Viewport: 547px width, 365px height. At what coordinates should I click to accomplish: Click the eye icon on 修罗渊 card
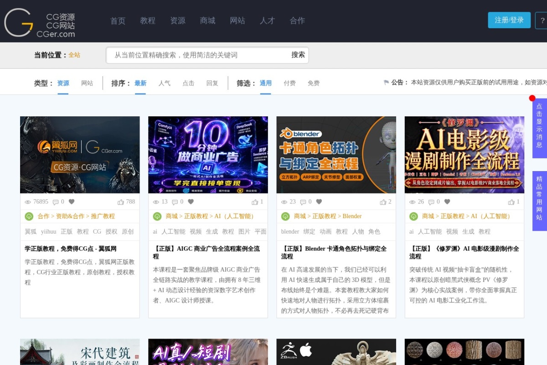click(413, 202)
